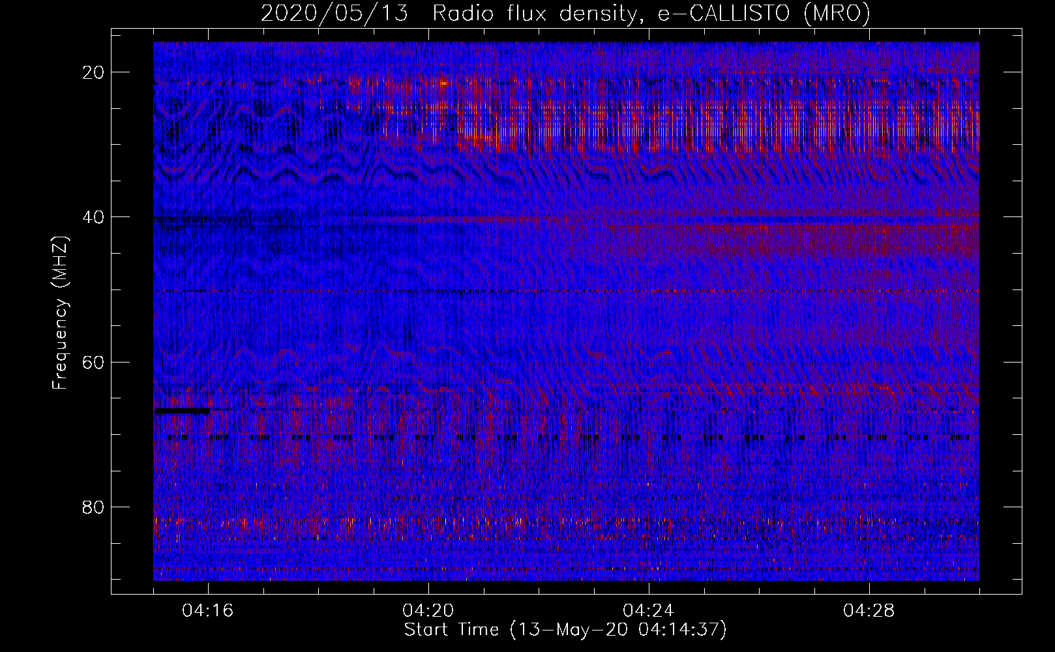1055x652 pixels.
Task: Click the 04:24 time tick label
Action: point(649,611)
